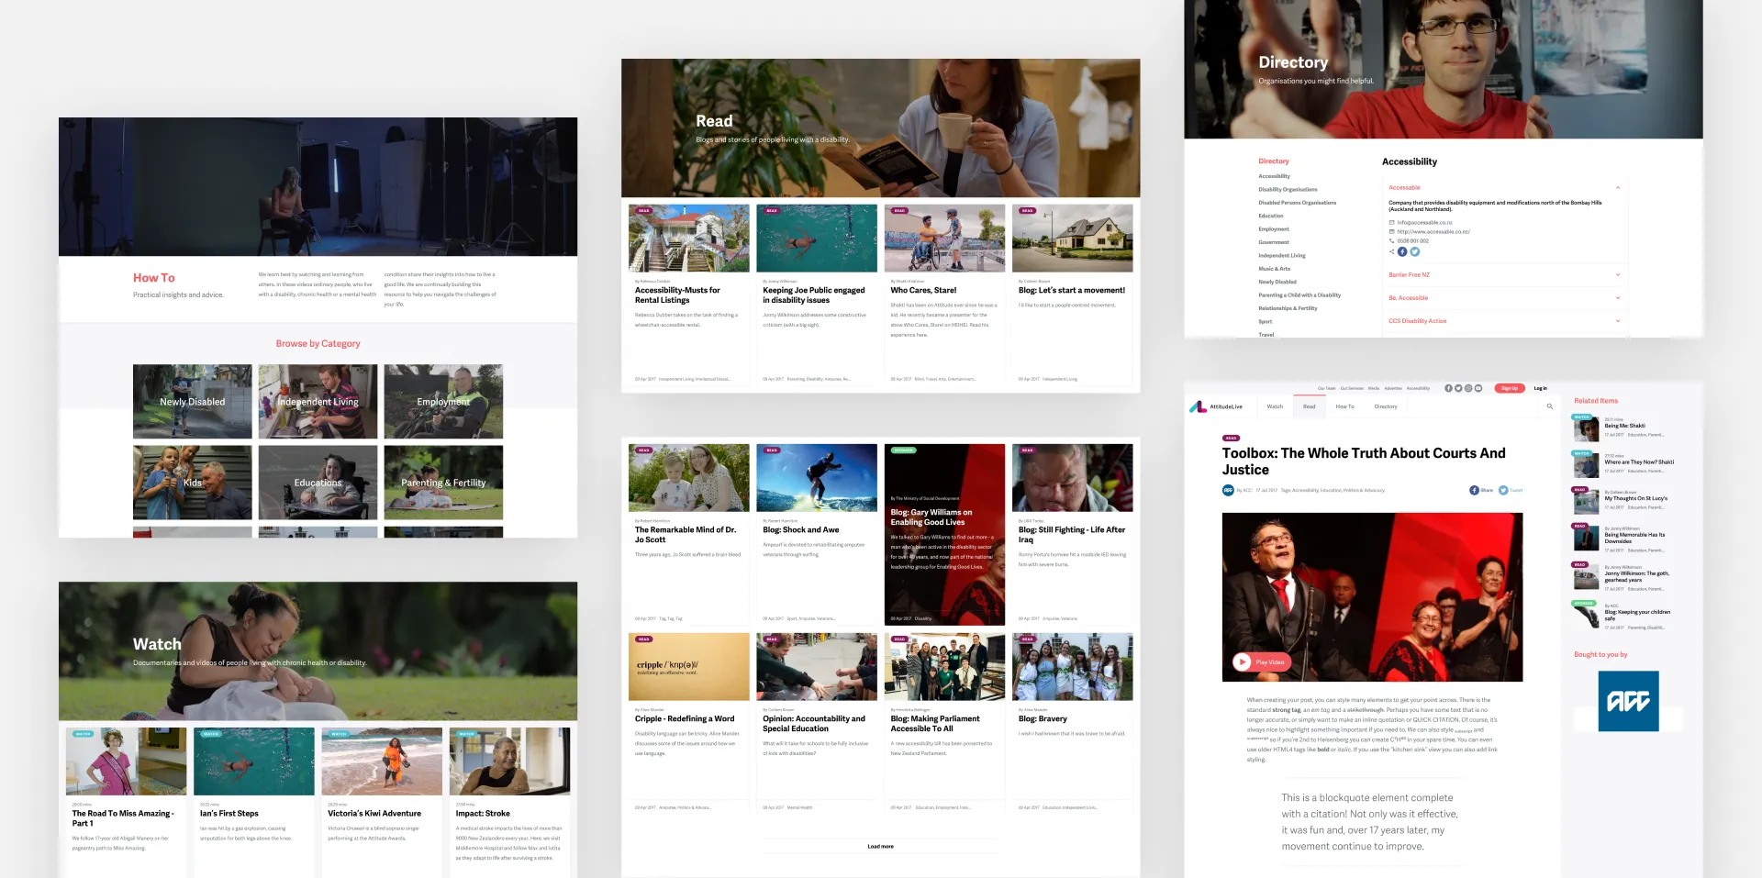
Task: Click the Load more button under the article grid
Action: 880,846
